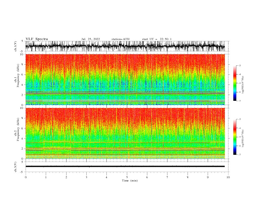257x199 pixels.
Task: Click the time axis tick label '3'
Action: 86,177
